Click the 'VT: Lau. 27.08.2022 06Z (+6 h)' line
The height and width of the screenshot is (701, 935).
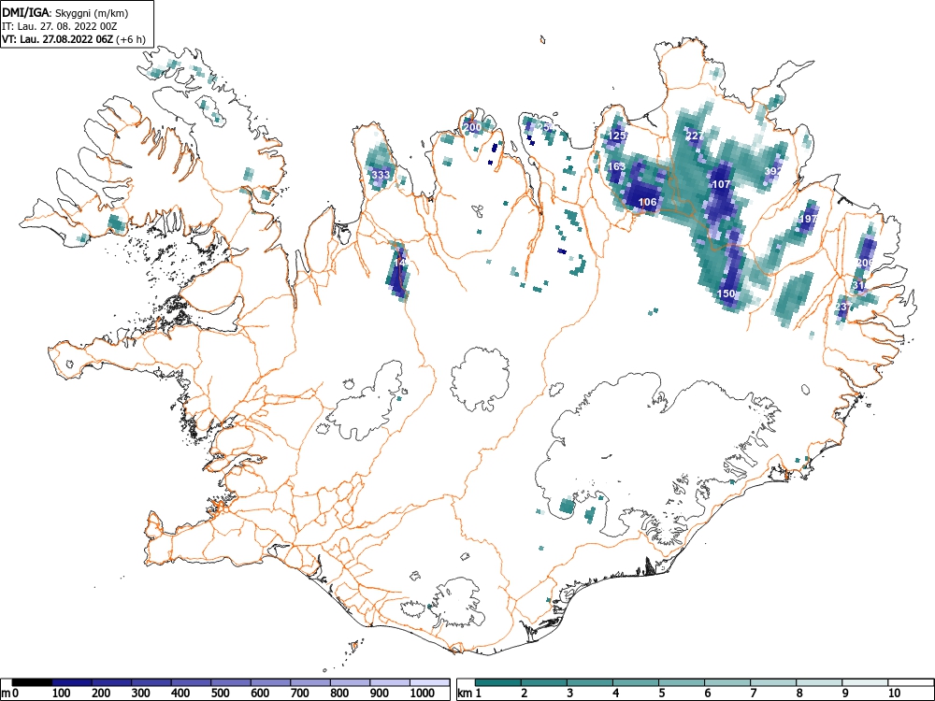tap(73, 39)
